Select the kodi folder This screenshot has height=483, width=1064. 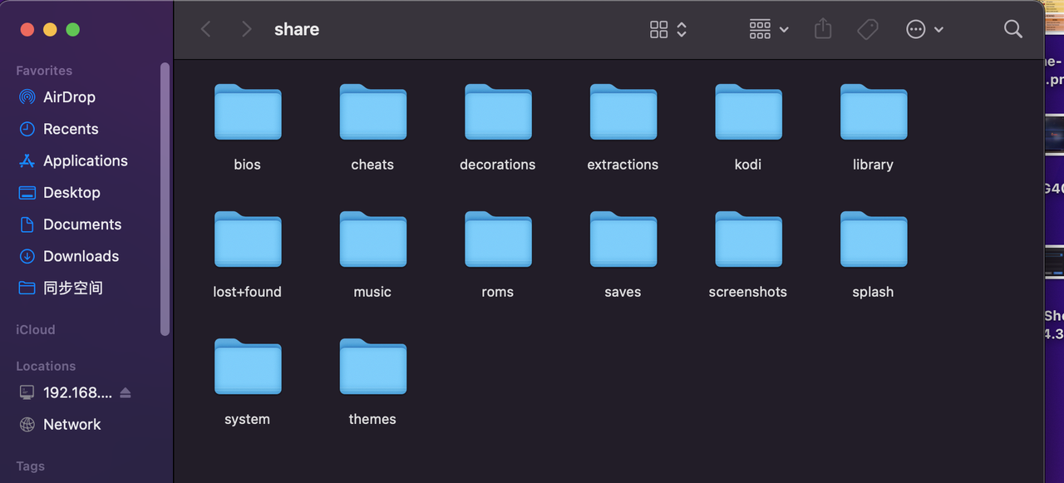[748, 113]
